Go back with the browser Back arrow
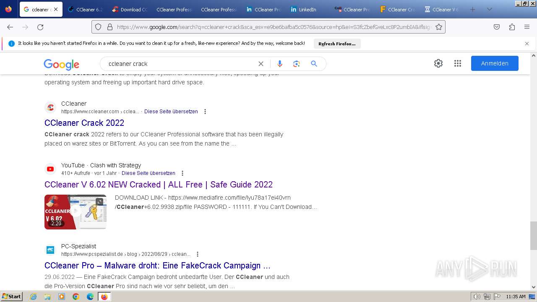This screenshot has height=302, width=537. point(10,27)
